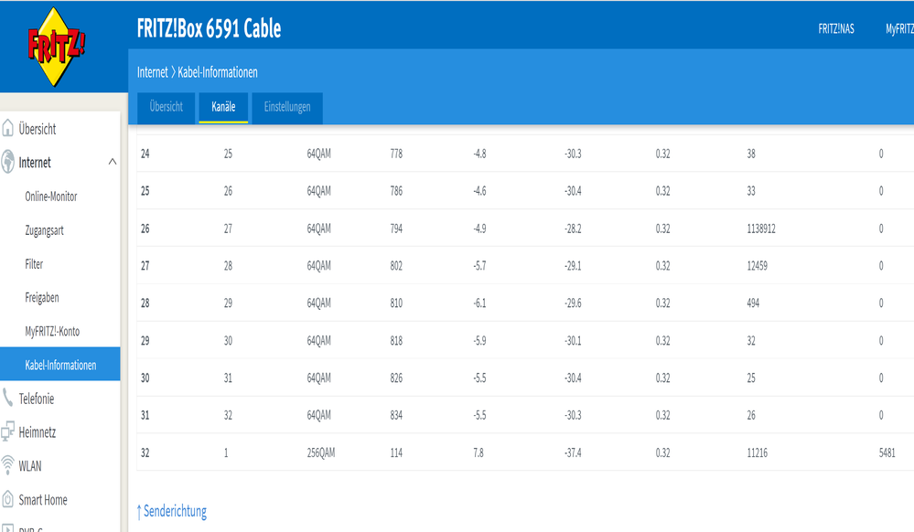
Task: Click the Telefonie phone icon
Action: pos(7,398)
